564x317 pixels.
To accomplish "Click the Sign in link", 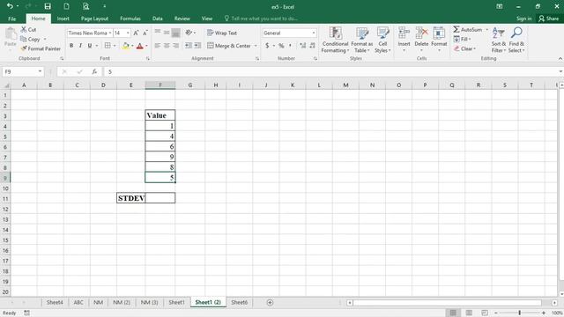I will tap(523, 18).
